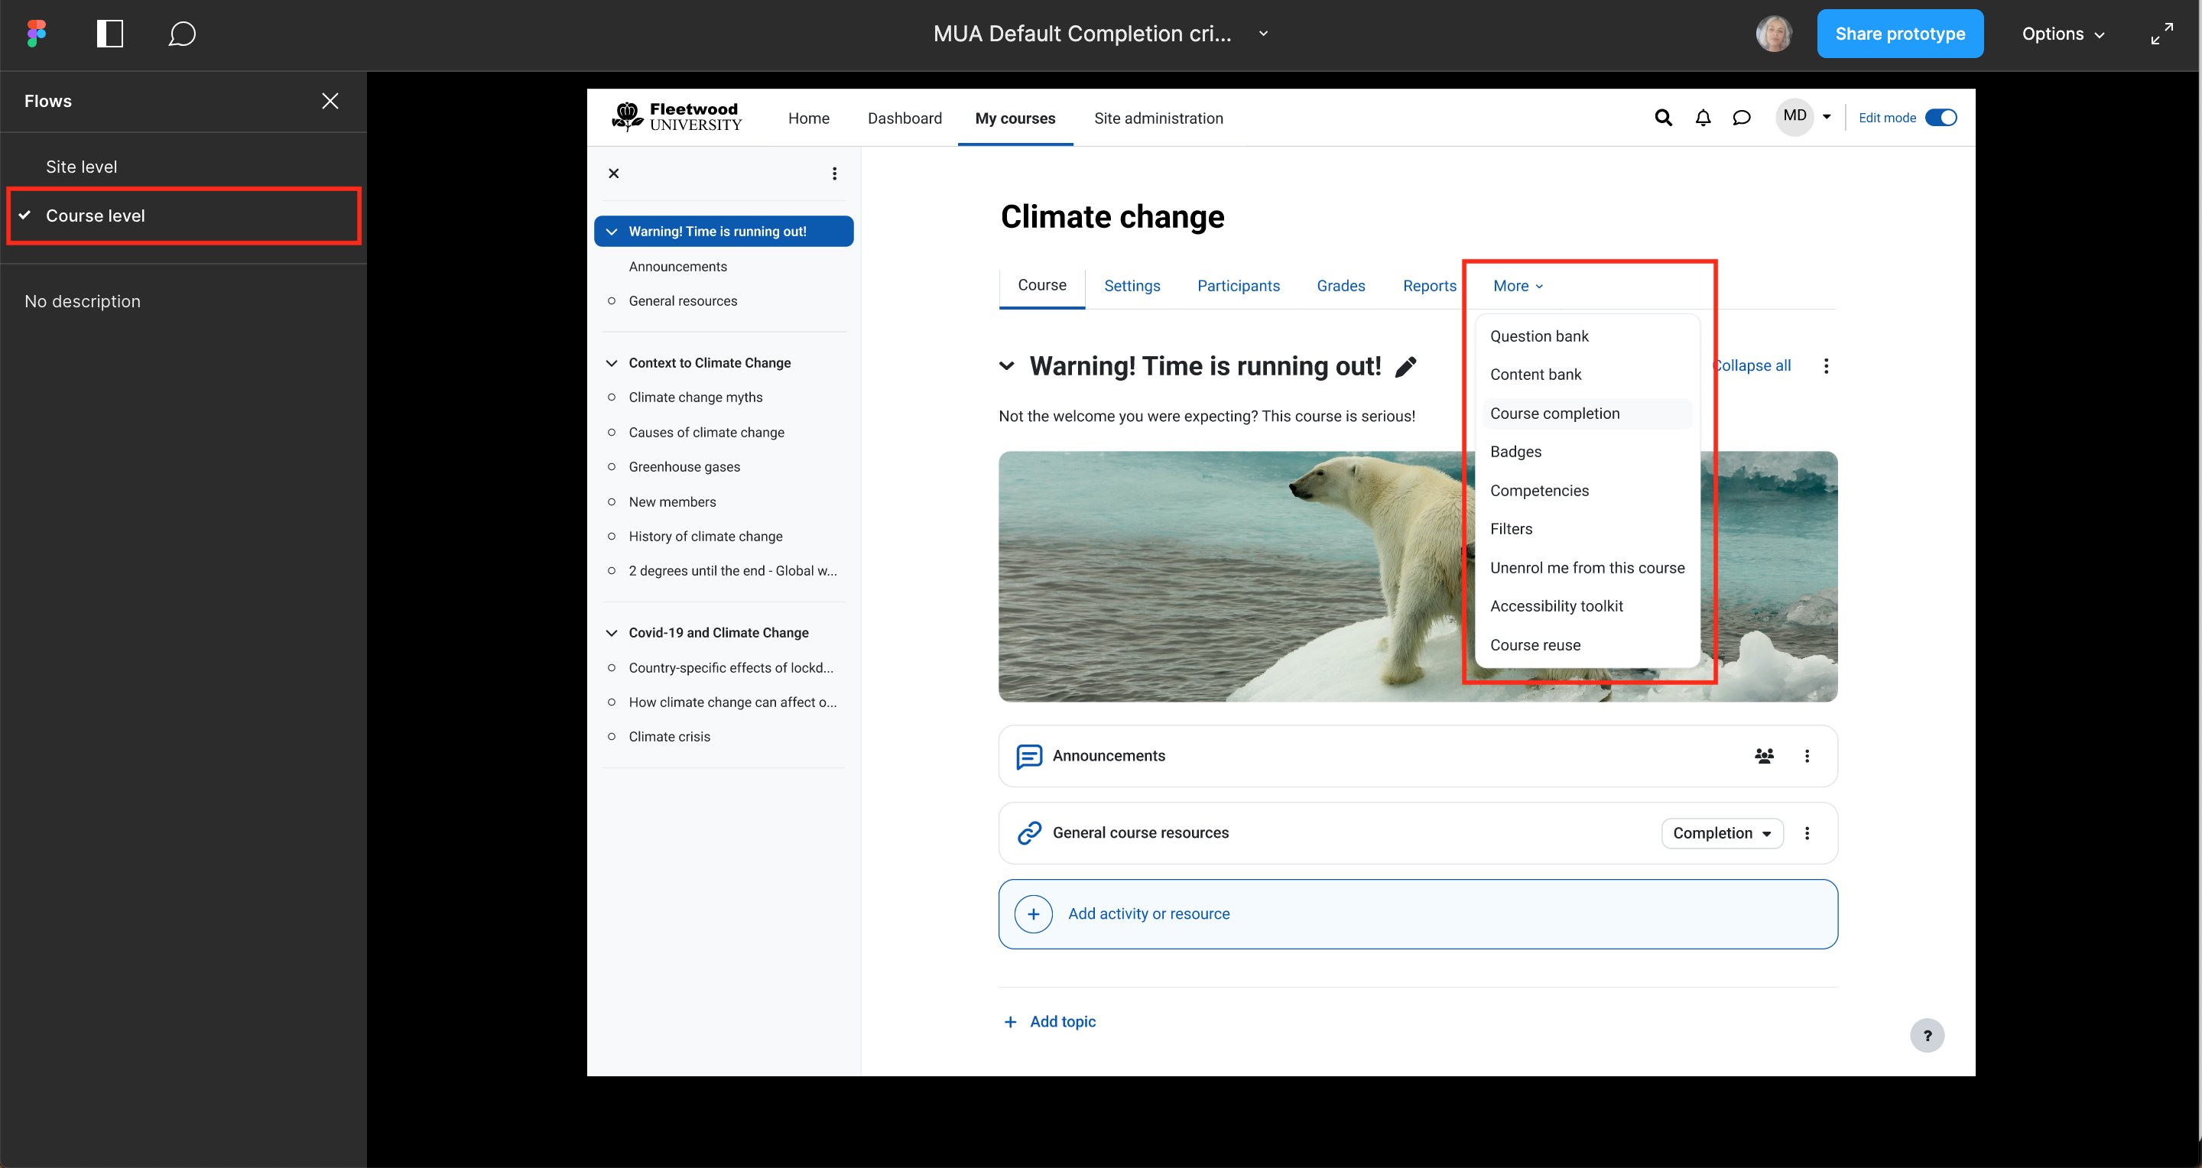
Task: Close the Flows panel
Action: 330,101
